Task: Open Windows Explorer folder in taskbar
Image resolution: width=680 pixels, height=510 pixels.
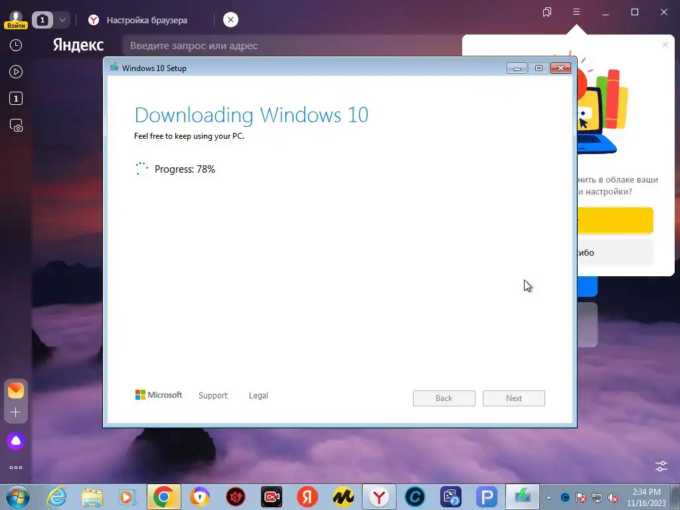Action: 92,497
